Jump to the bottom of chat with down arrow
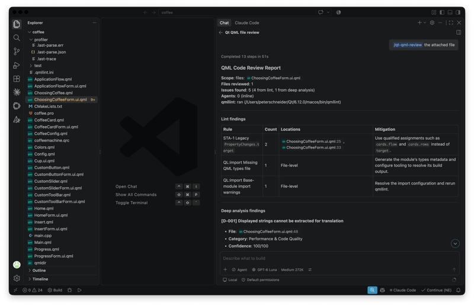The width and height of the screenshot is (474, 306). (x=455, y=243)
